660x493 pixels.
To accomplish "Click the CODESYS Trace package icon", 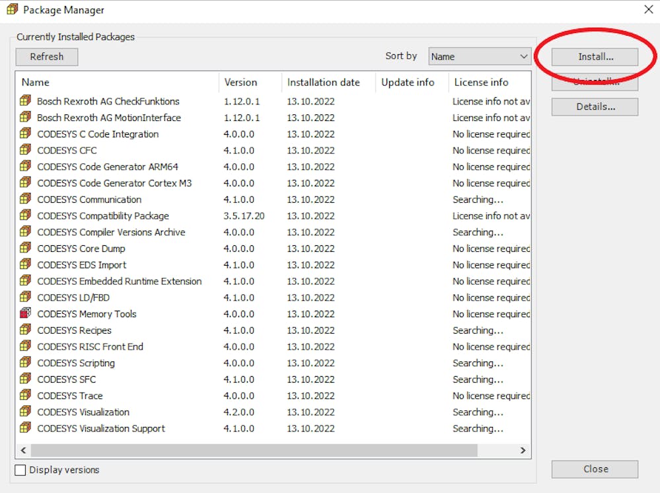I will coord(25,395).
